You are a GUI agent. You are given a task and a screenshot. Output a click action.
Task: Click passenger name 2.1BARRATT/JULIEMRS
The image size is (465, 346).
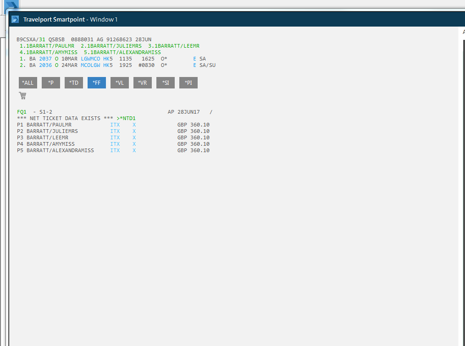[111, 46]
